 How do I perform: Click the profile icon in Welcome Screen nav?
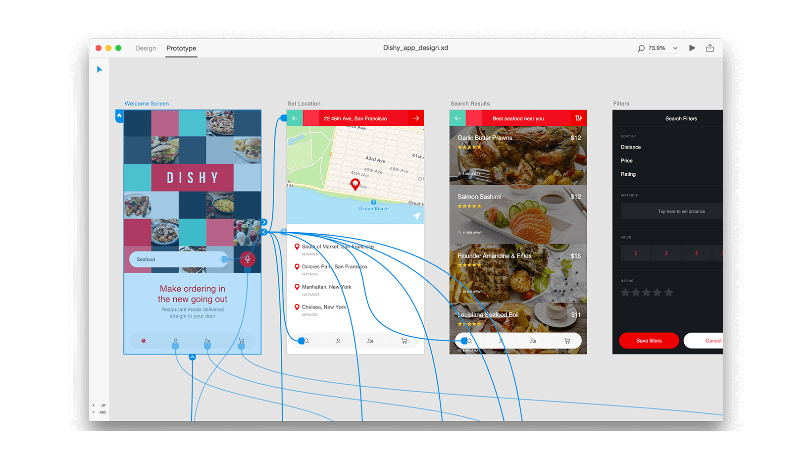(175, 341)
